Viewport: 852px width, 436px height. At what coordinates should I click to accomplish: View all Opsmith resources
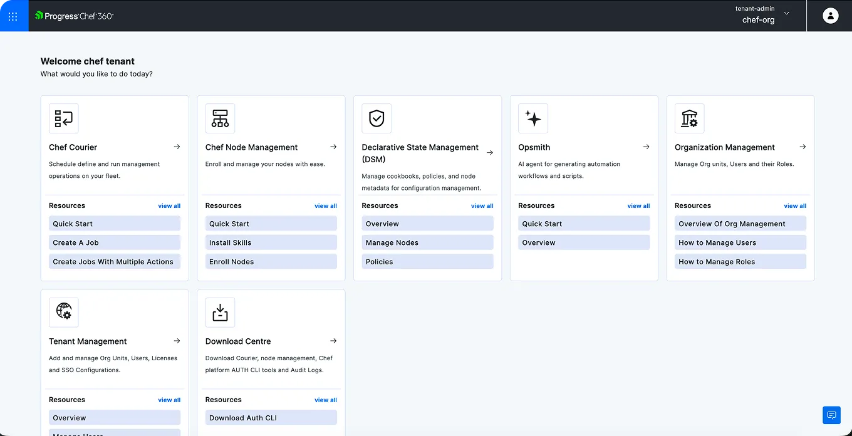638,205
